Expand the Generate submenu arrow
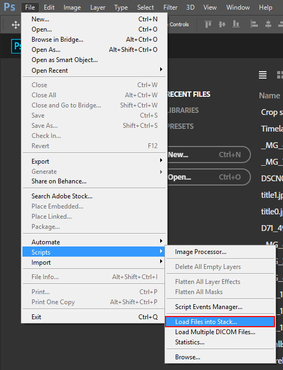283x370 pixels. pyautogui.click(x=161, y=172)
